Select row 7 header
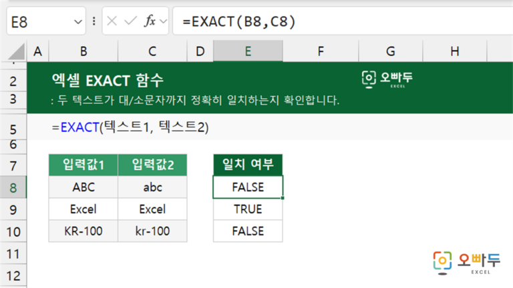 (x=13, y=166)
